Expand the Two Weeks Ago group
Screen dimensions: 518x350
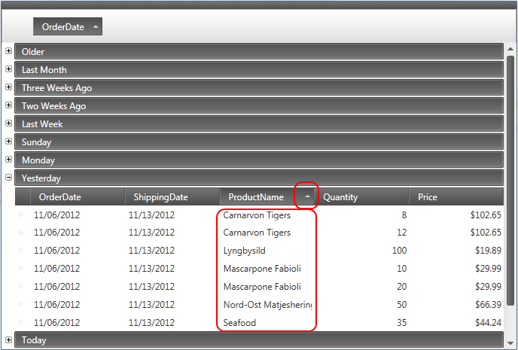(x=8, y=105)
